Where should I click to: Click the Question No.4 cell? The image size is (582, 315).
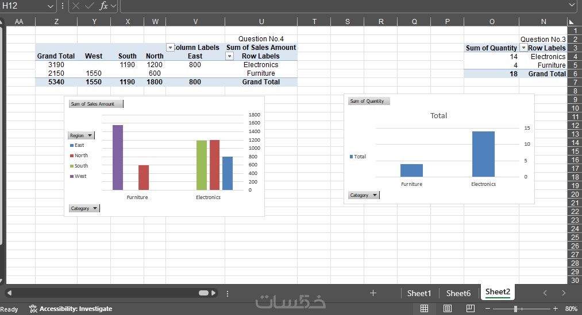coord(261,39)
